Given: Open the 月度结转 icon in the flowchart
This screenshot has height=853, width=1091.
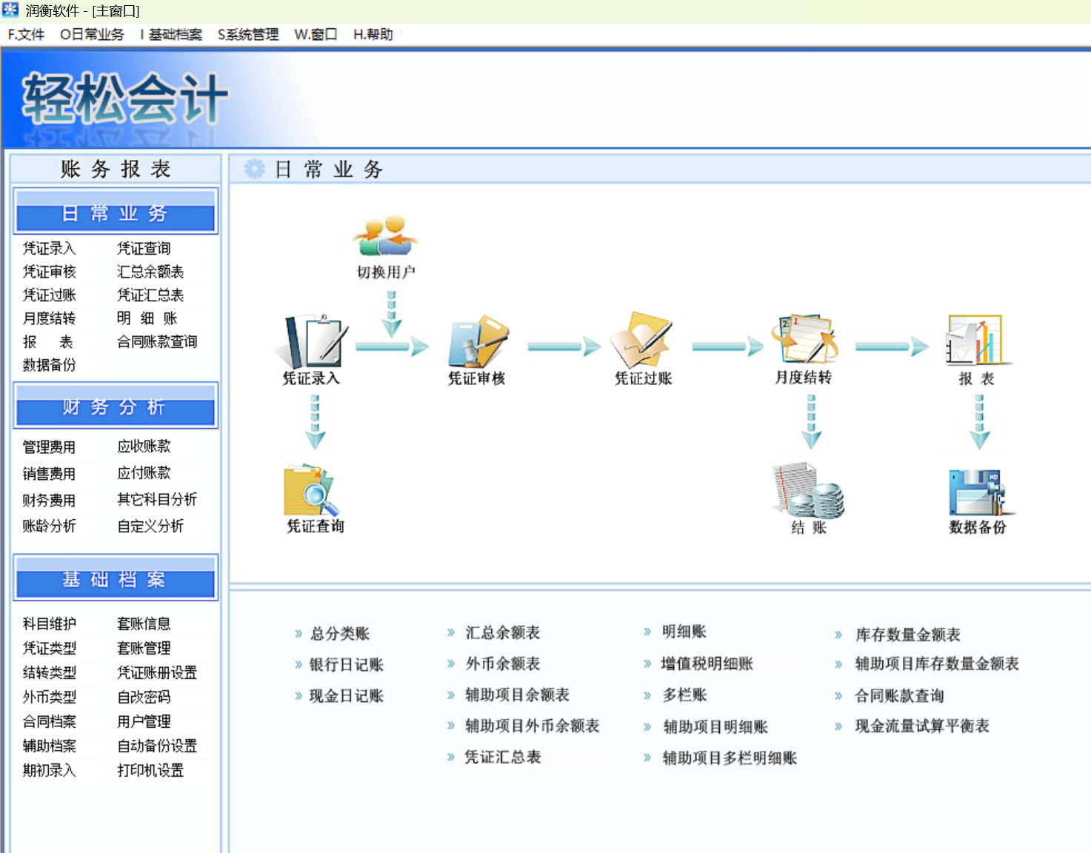Looking at the screenshot, I should click(804, 339).
